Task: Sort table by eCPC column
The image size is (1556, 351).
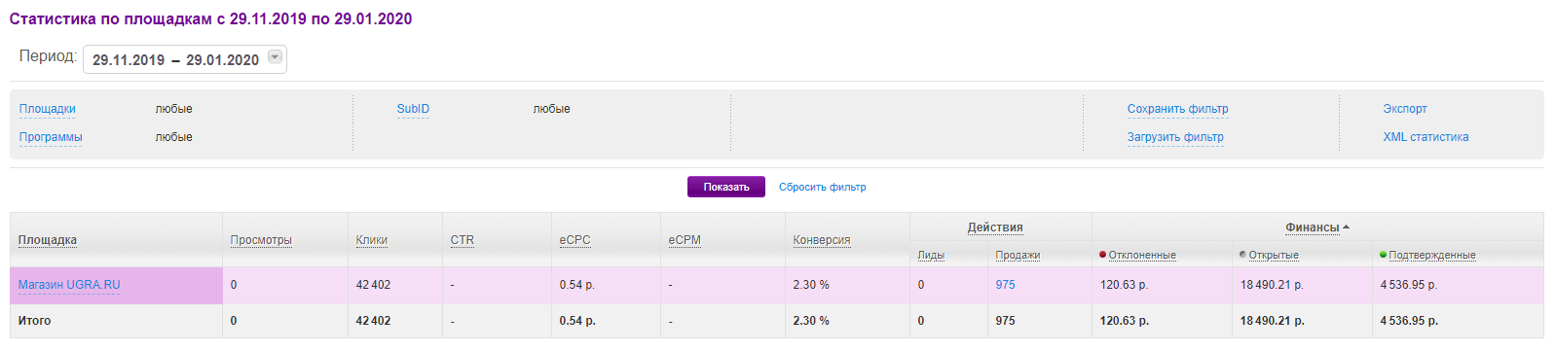Action: [x=574, y=240]
